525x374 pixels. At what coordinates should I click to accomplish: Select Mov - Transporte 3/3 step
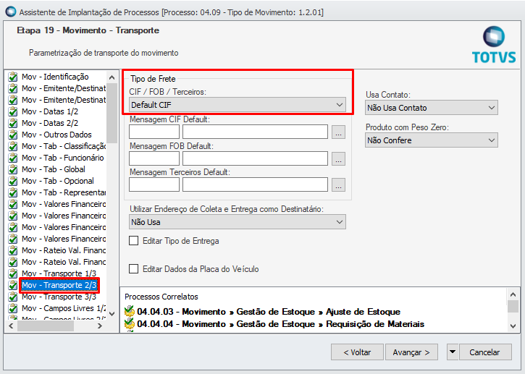(x=59, y=297)
